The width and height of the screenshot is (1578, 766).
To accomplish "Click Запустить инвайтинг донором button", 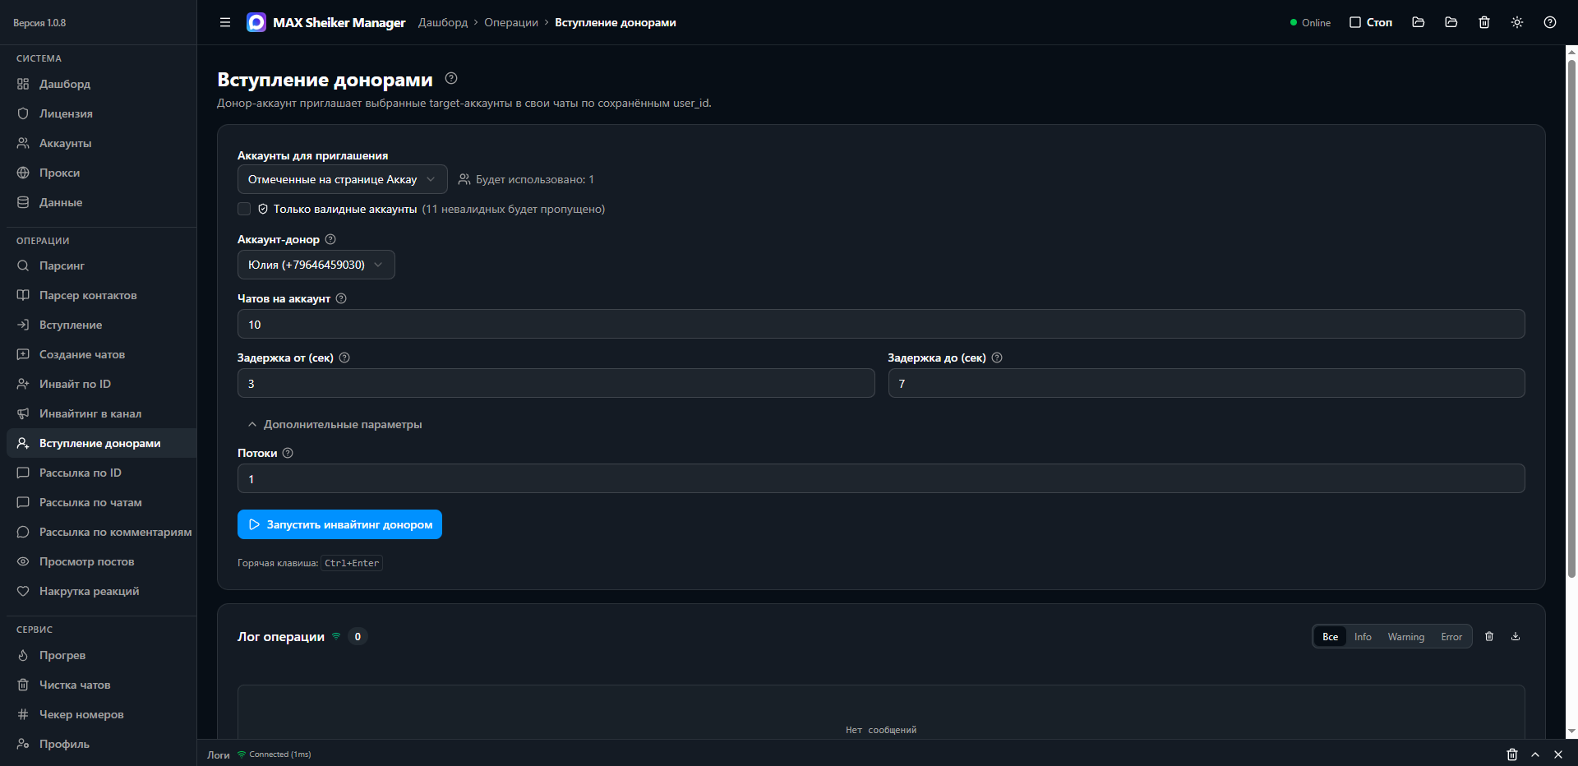I will pyautogui.click(x=339, y=524).
